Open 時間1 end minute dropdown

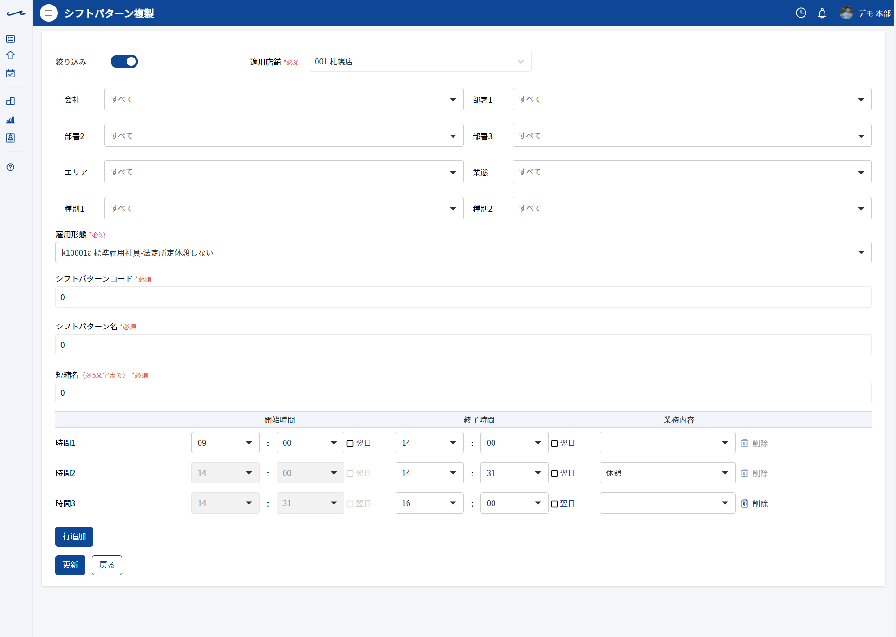[514, 443]
